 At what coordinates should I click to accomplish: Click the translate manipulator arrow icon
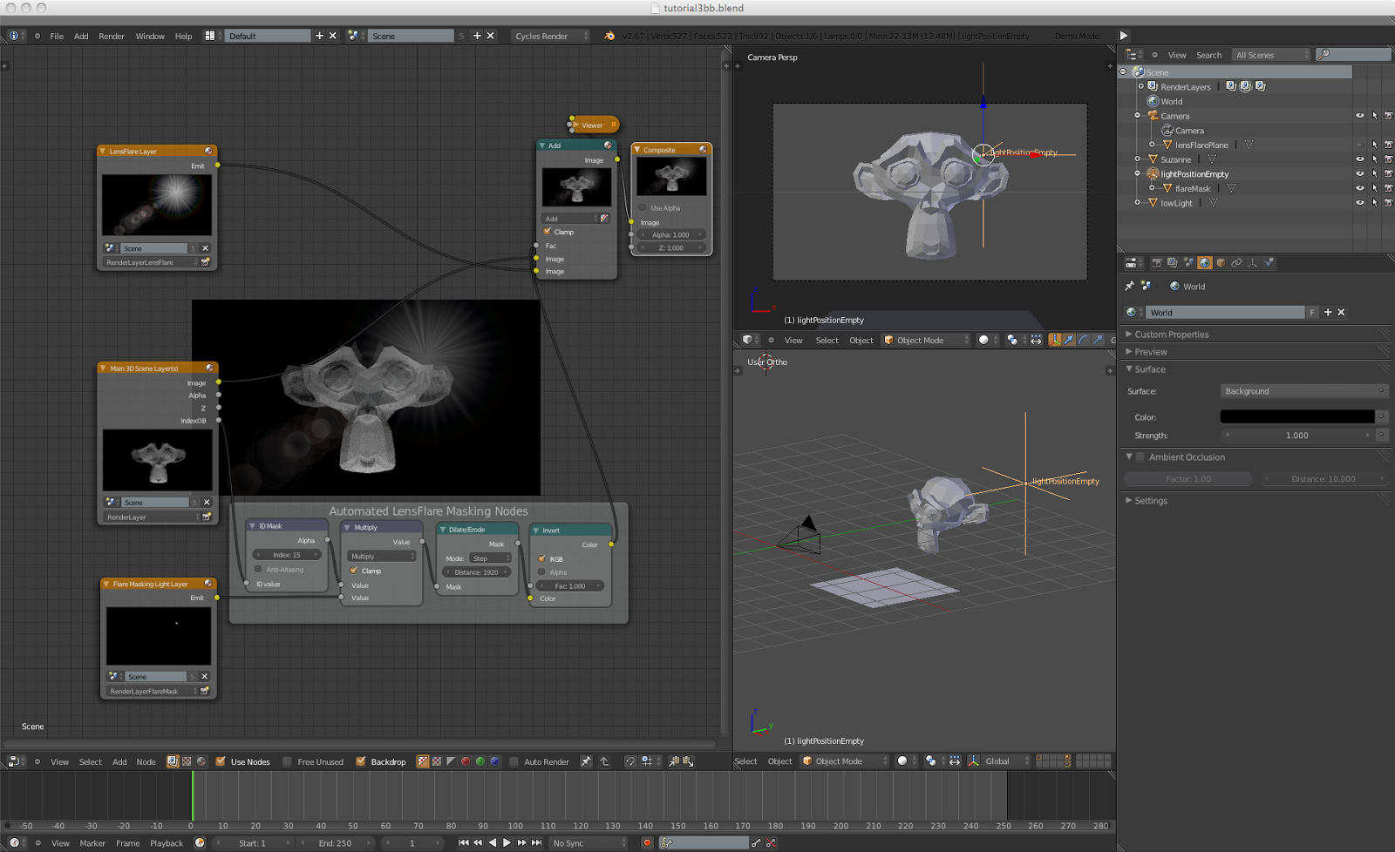pos(1069,341)
